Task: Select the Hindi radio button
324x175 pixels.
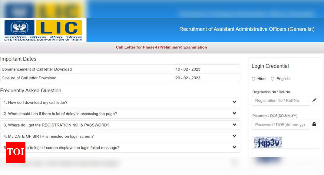Action: click(x=253, y=79)
